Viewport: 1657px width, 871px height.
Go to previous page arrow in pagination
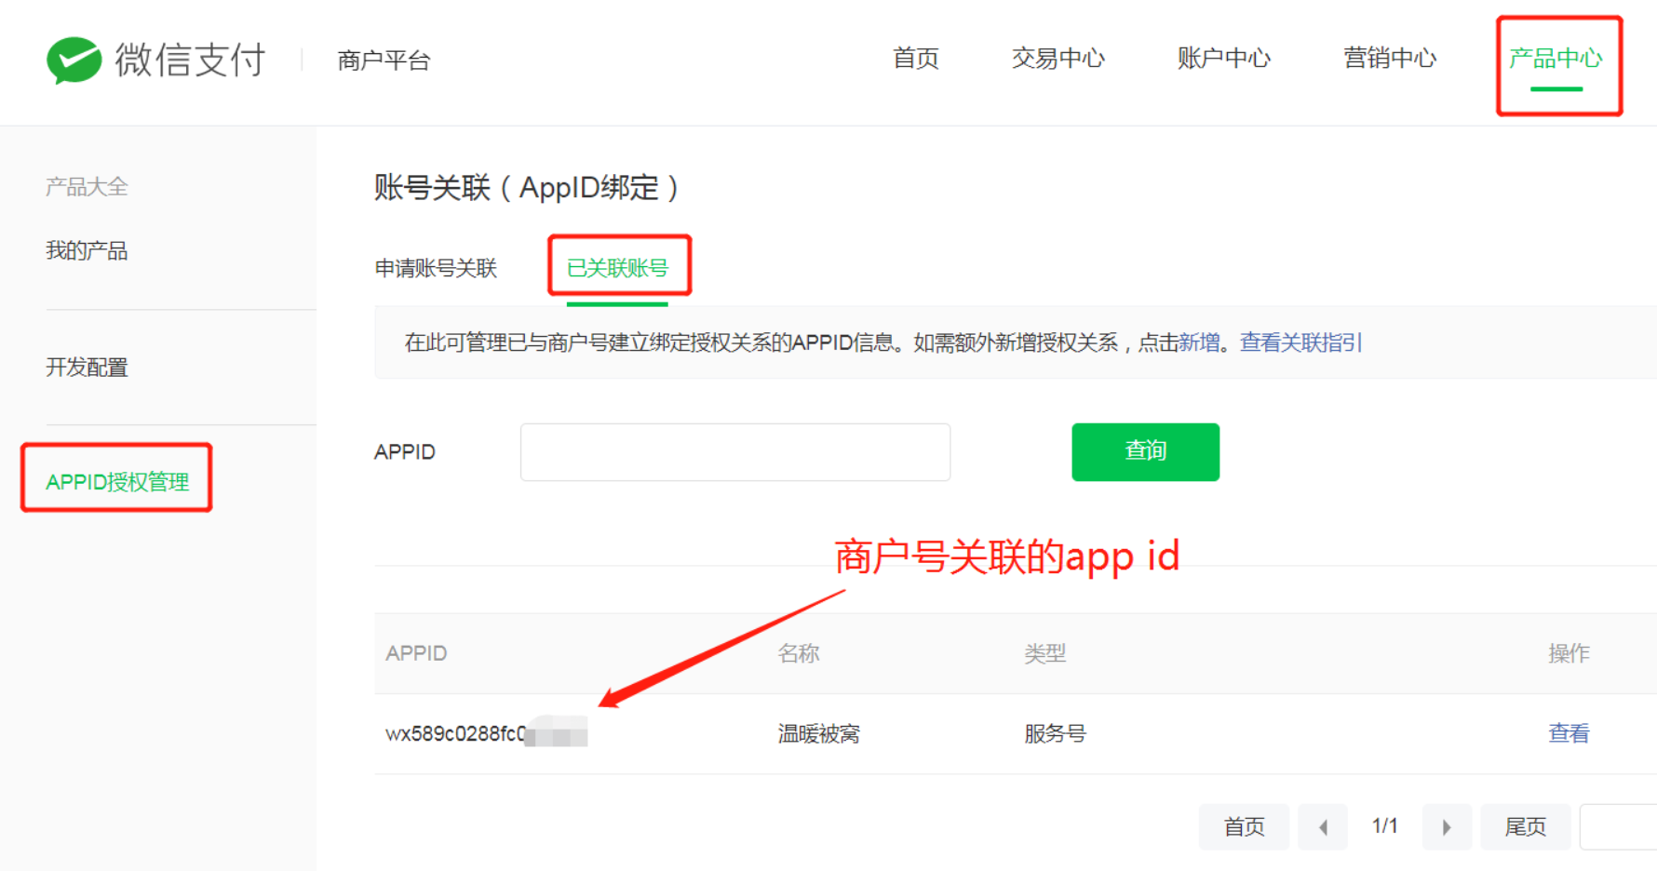(x=1323, y=827)
